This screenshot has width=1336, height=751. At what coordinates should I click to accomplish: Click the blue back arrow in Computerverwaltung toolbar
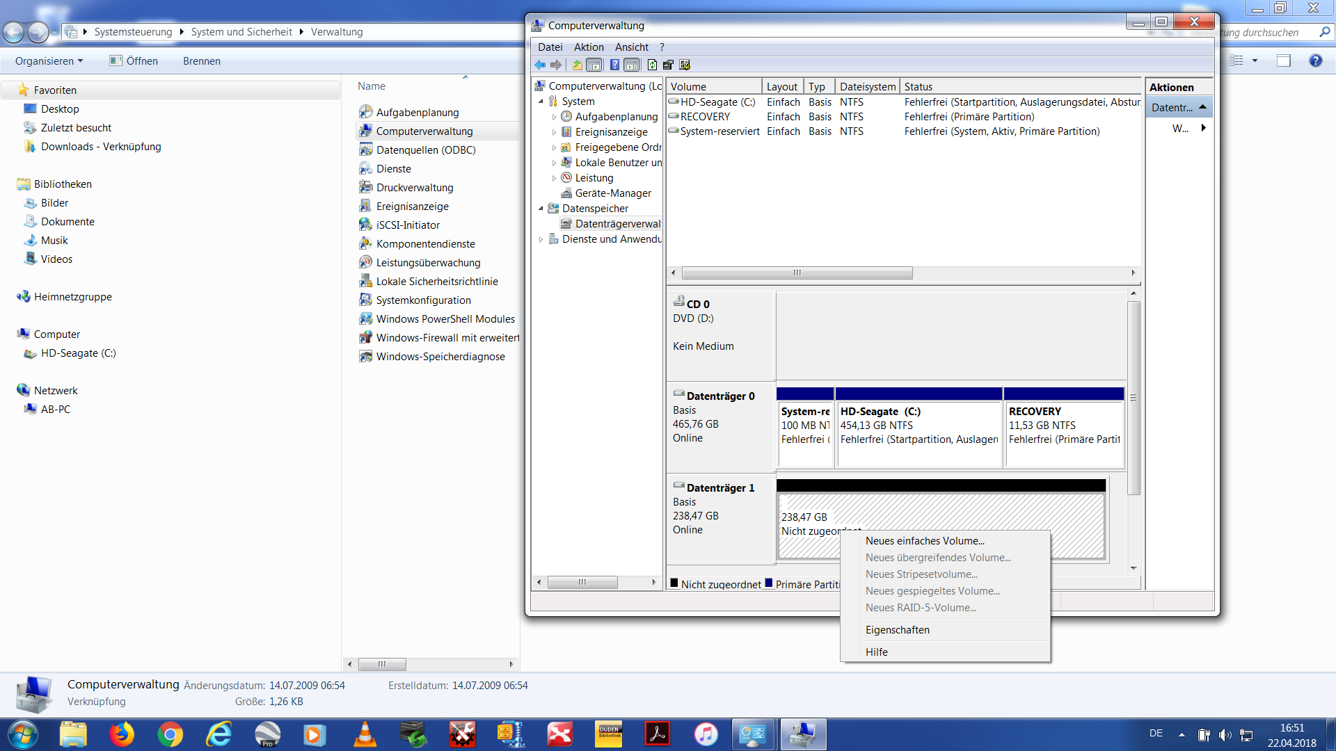540,65
